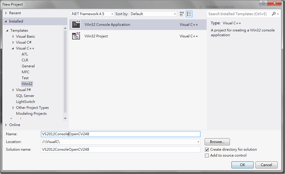
Task: Click in the Name input field
Action: [x=121, y=134]
